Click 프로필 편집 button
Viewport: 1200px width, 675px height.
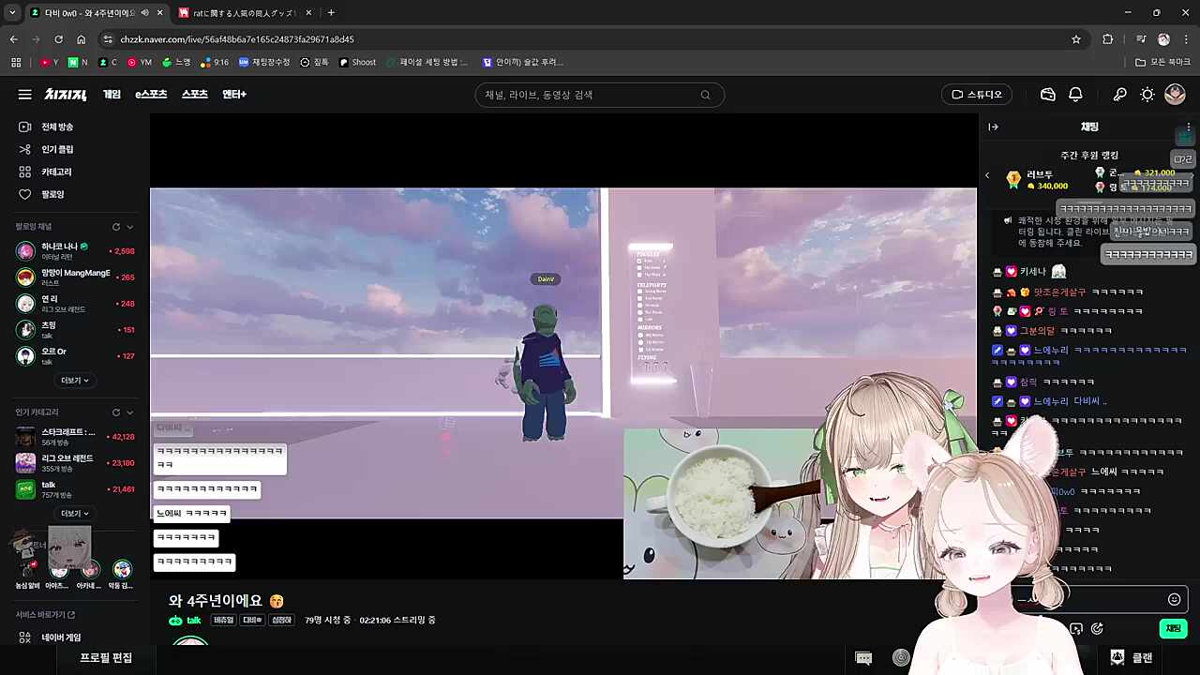click(x=106, y=658)
